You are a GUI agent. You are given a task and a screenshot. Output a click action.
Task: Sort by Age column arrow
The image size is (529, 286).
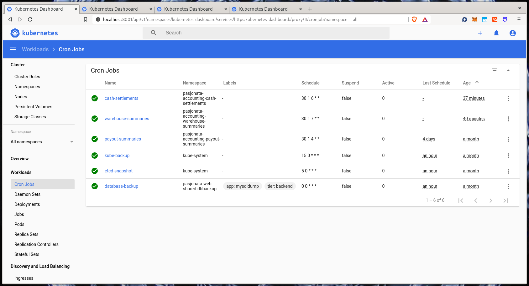(477, 83)
